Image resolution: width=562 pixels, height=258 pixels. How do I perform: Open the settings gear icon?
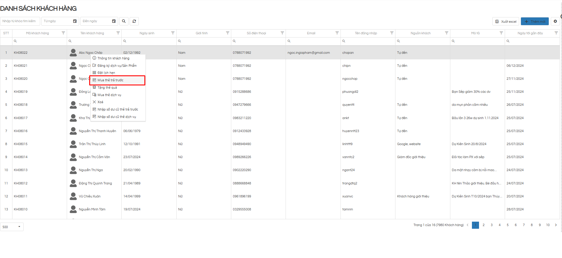tap(555, 21)
